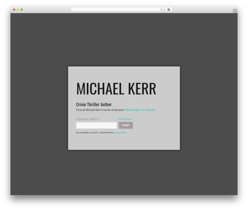Click the reload icon in address bar

click(161, 10)
